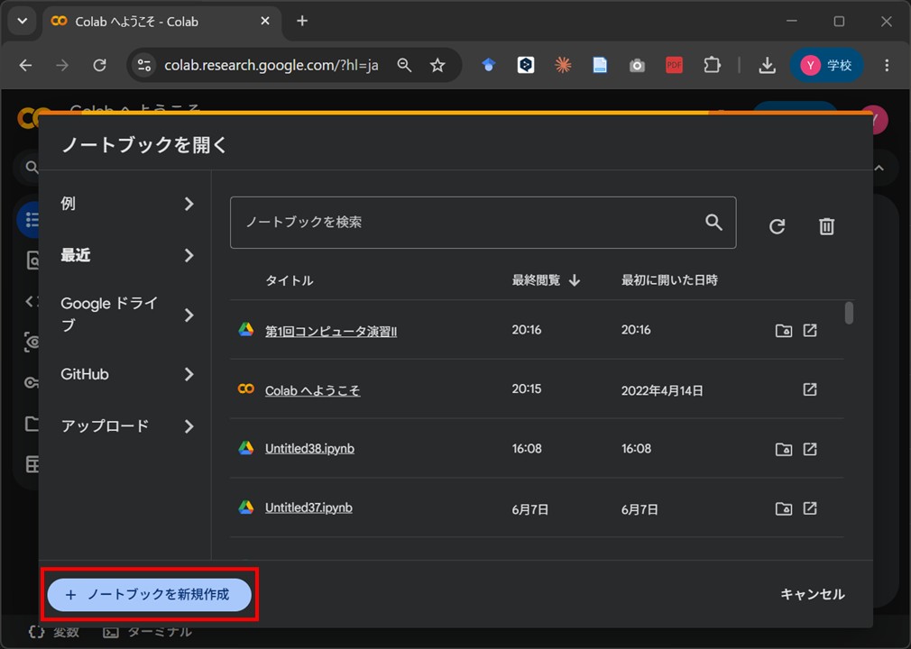The width and height of the screenshot is (911, 649).
Task: Click the Google Drive icon beside Untitled38.ipynb
Action: pyautogui.click(x=246, y=448)
